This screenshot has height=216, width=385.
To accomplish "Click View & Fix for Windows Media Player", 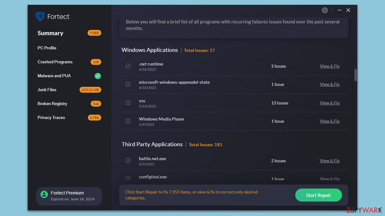I will click(x=330, y=121).
